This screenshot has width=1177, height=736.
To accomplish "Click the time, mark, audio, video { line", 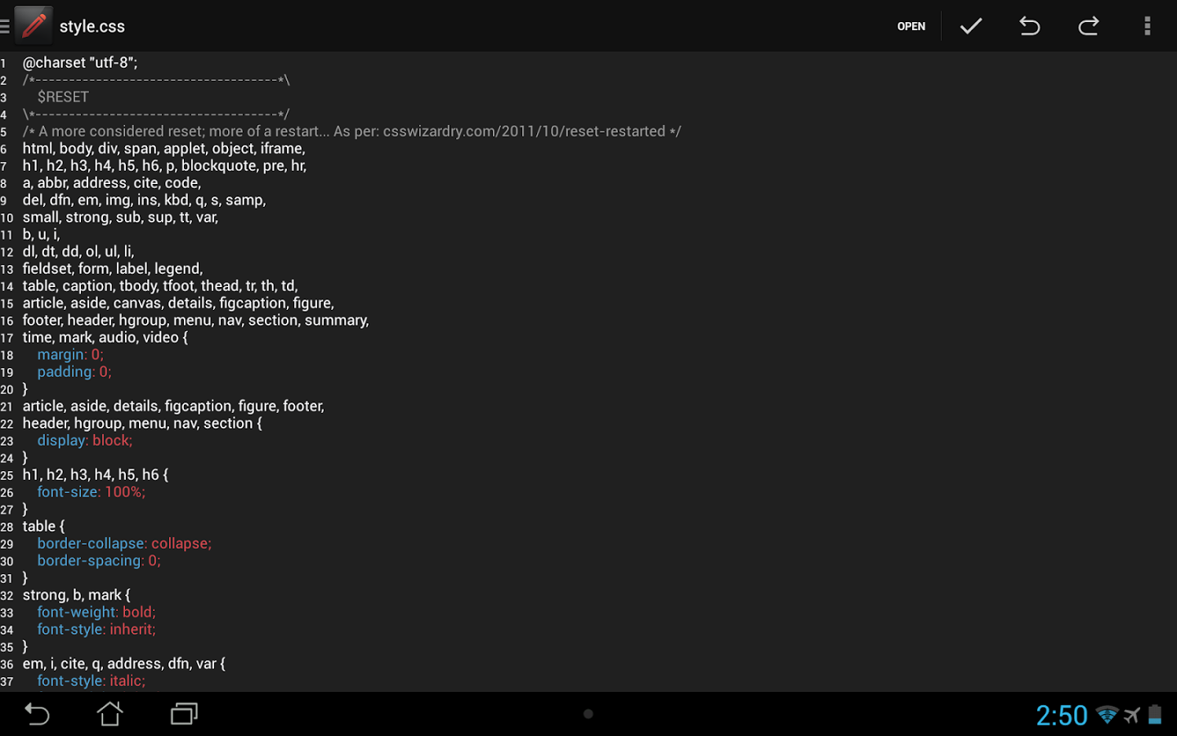I will coord(105,337).
